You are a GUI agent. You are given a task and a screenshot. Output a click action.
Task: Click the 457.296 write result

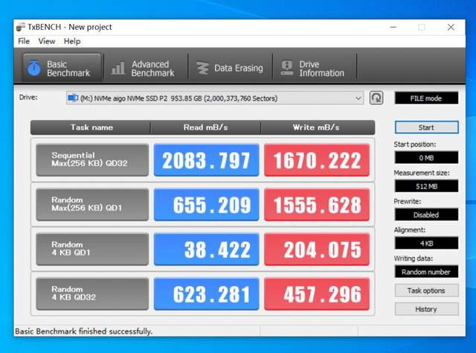[x=317, y=293]
